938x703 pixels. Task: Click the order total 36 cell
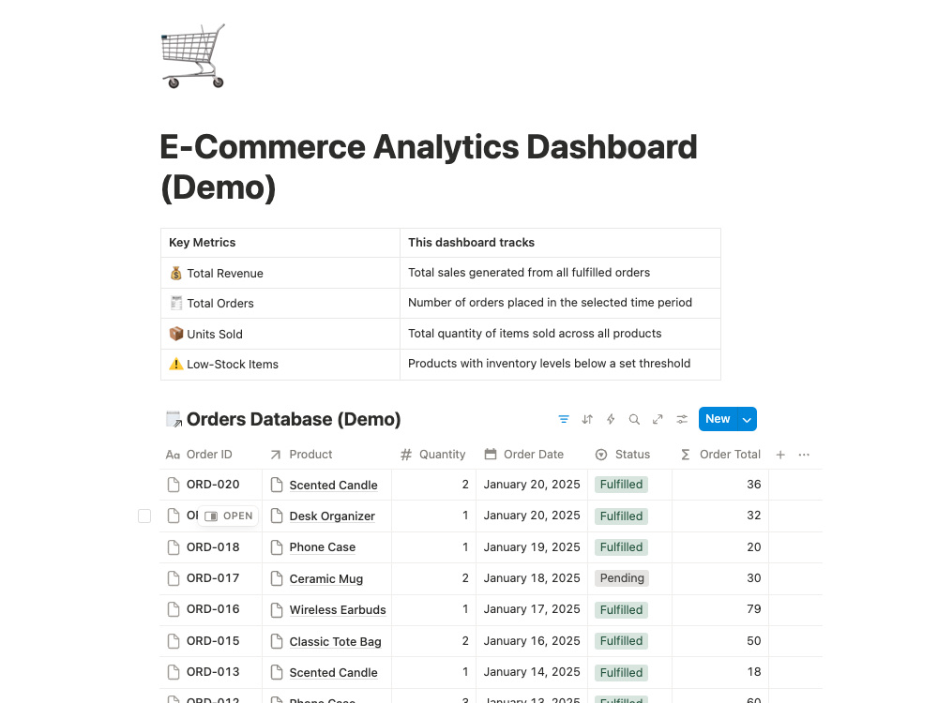720,485
